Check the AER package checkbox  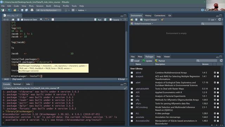(x=132, y=92)
